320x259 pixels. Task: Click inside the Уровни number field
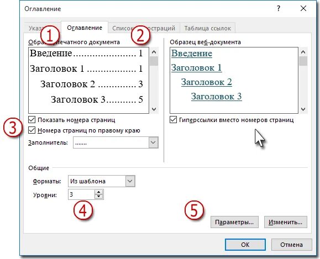click(81, 194)
